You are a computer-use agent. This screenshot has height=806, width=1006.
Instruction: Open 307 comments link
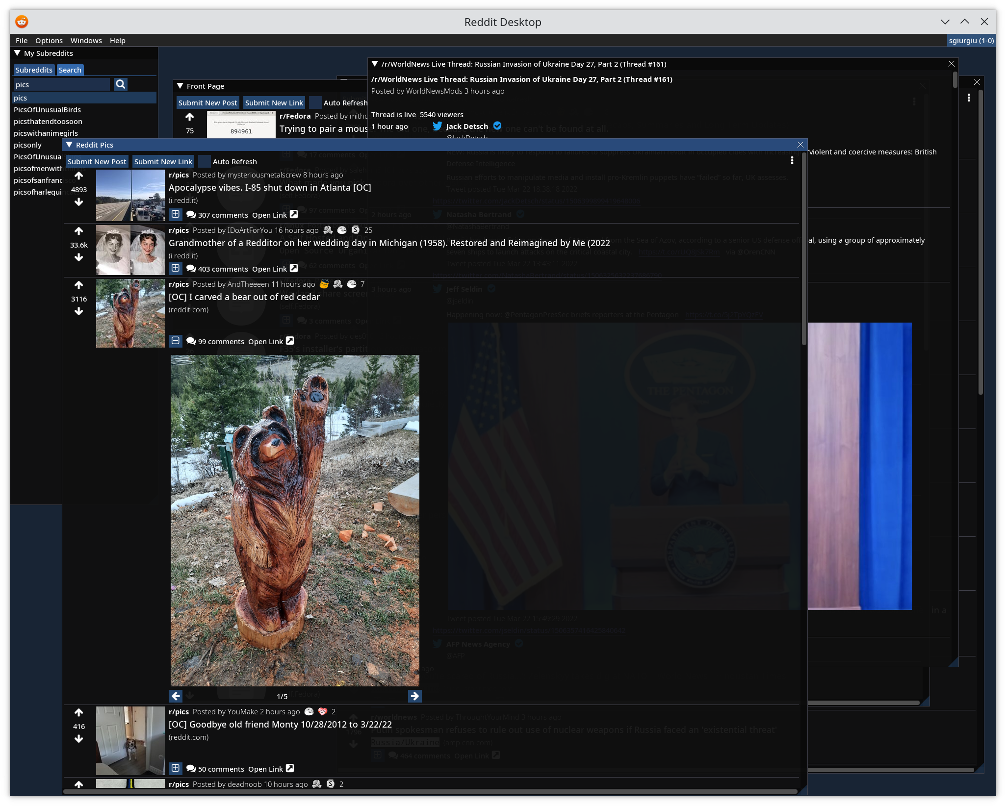point(223,215)
